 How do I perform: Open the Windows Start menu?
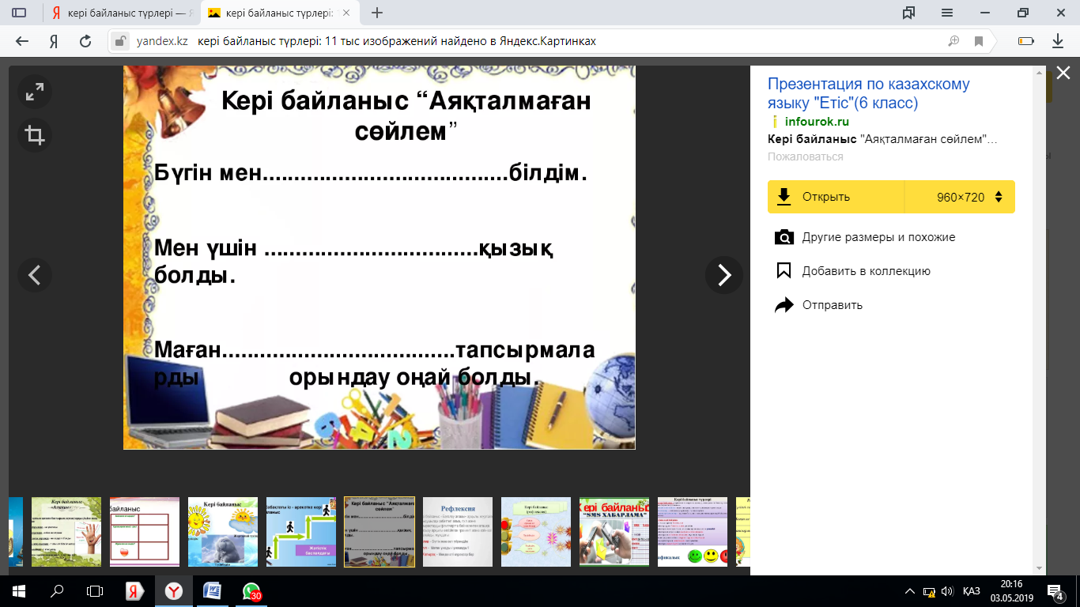pos(19,590)
